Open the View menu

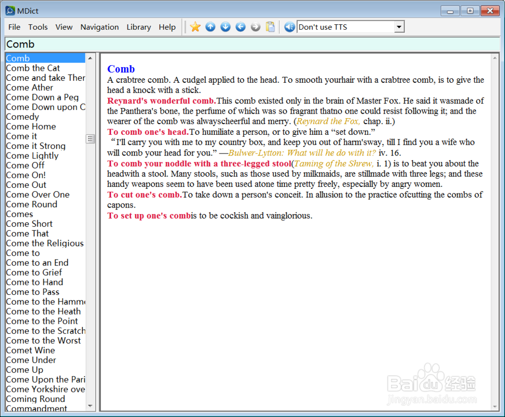(64, 27)
